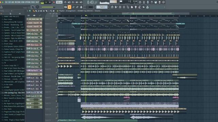
Task: Toggle the metronome icon
Action: pyautogui.click(x=65, y=2)
